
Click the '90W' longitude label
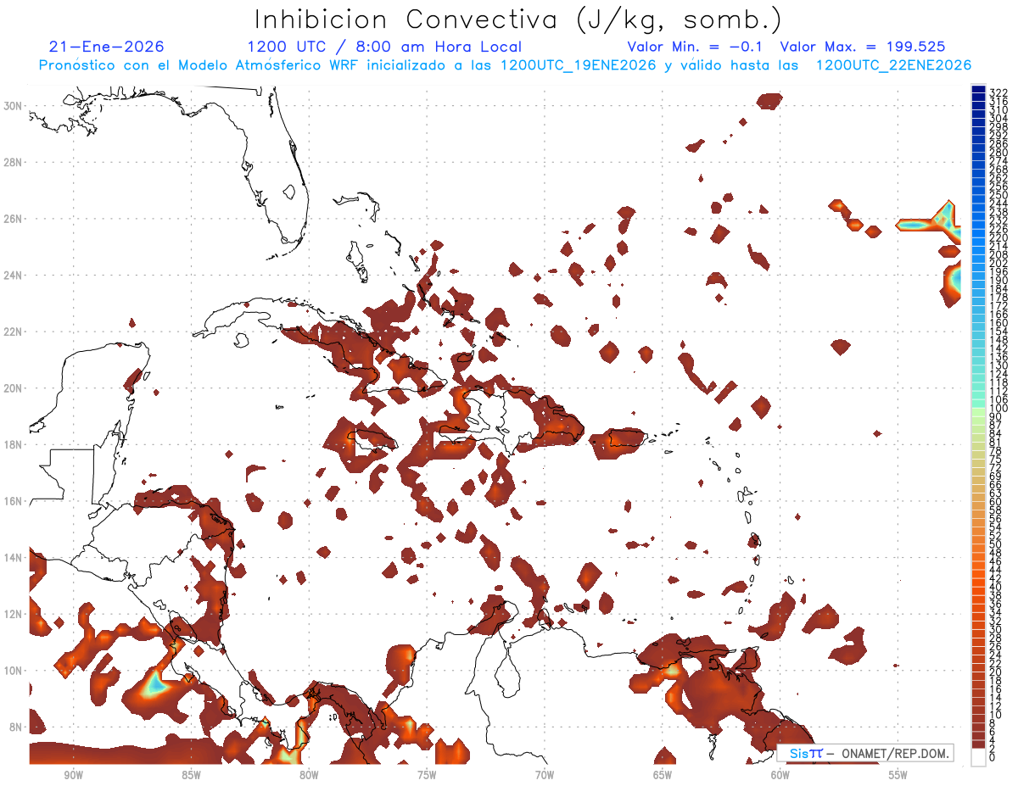pyautogui.click(x=73, y=775)
